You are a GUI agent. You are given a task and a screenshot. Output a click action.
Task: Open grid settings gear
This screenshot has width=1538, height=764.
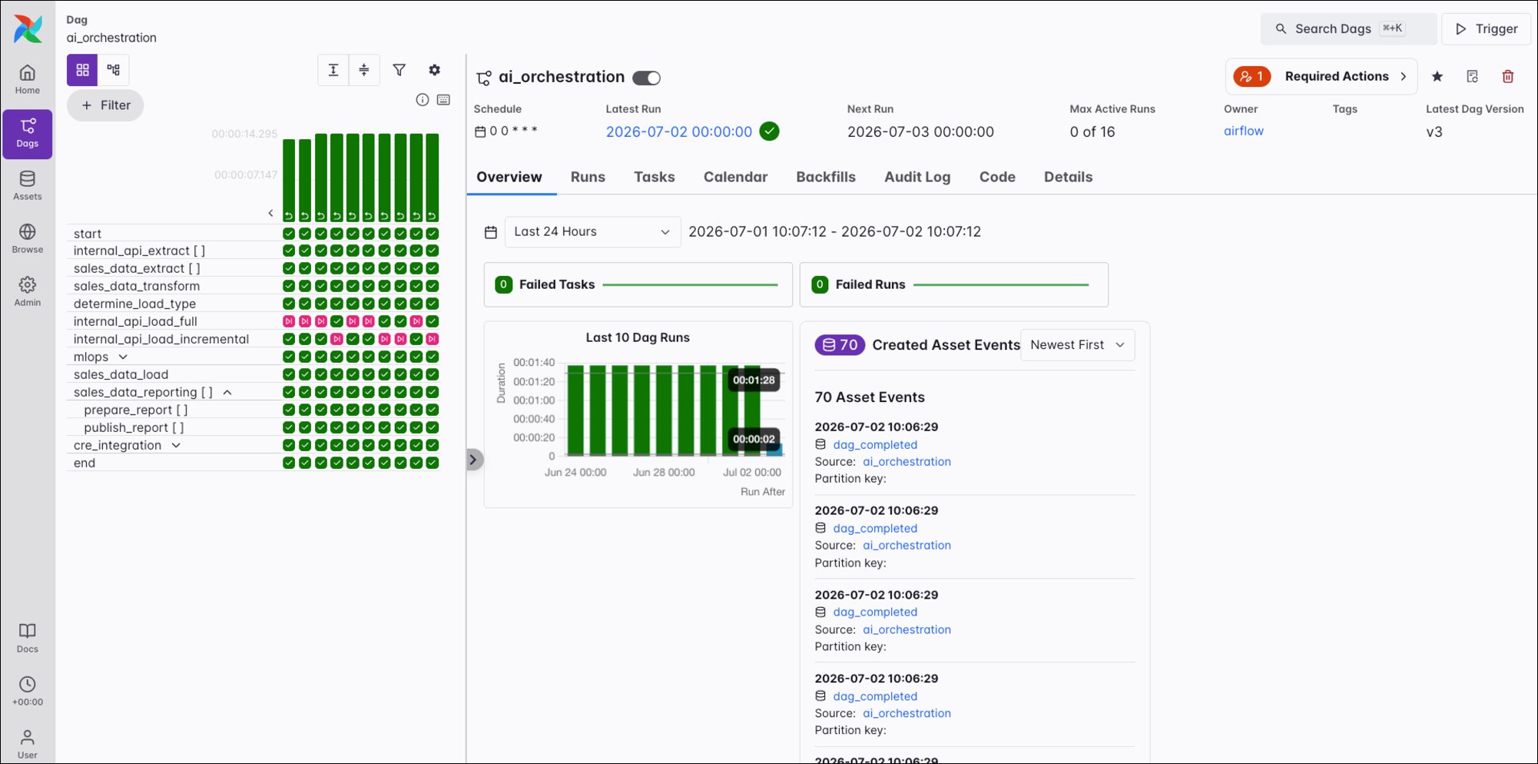coord(435,70)
